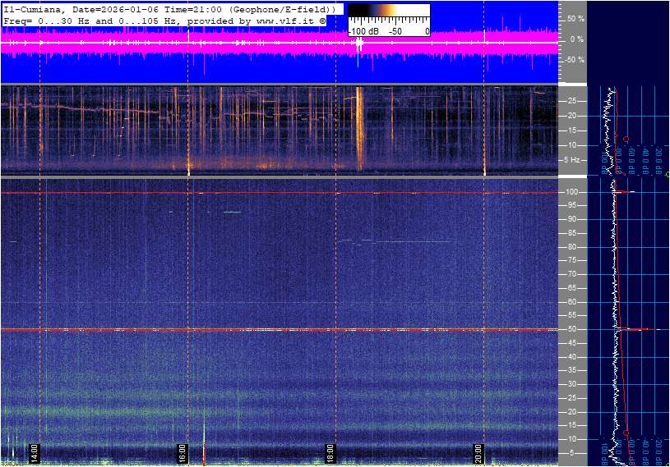Click the upper red circle marker in spectrum plot
Screen dimensions: 670x467
[x=626, y=139]
